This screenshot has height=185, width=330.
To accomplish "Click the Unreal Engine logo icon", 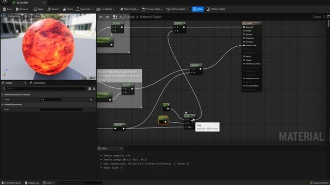I will pos(5,2).
